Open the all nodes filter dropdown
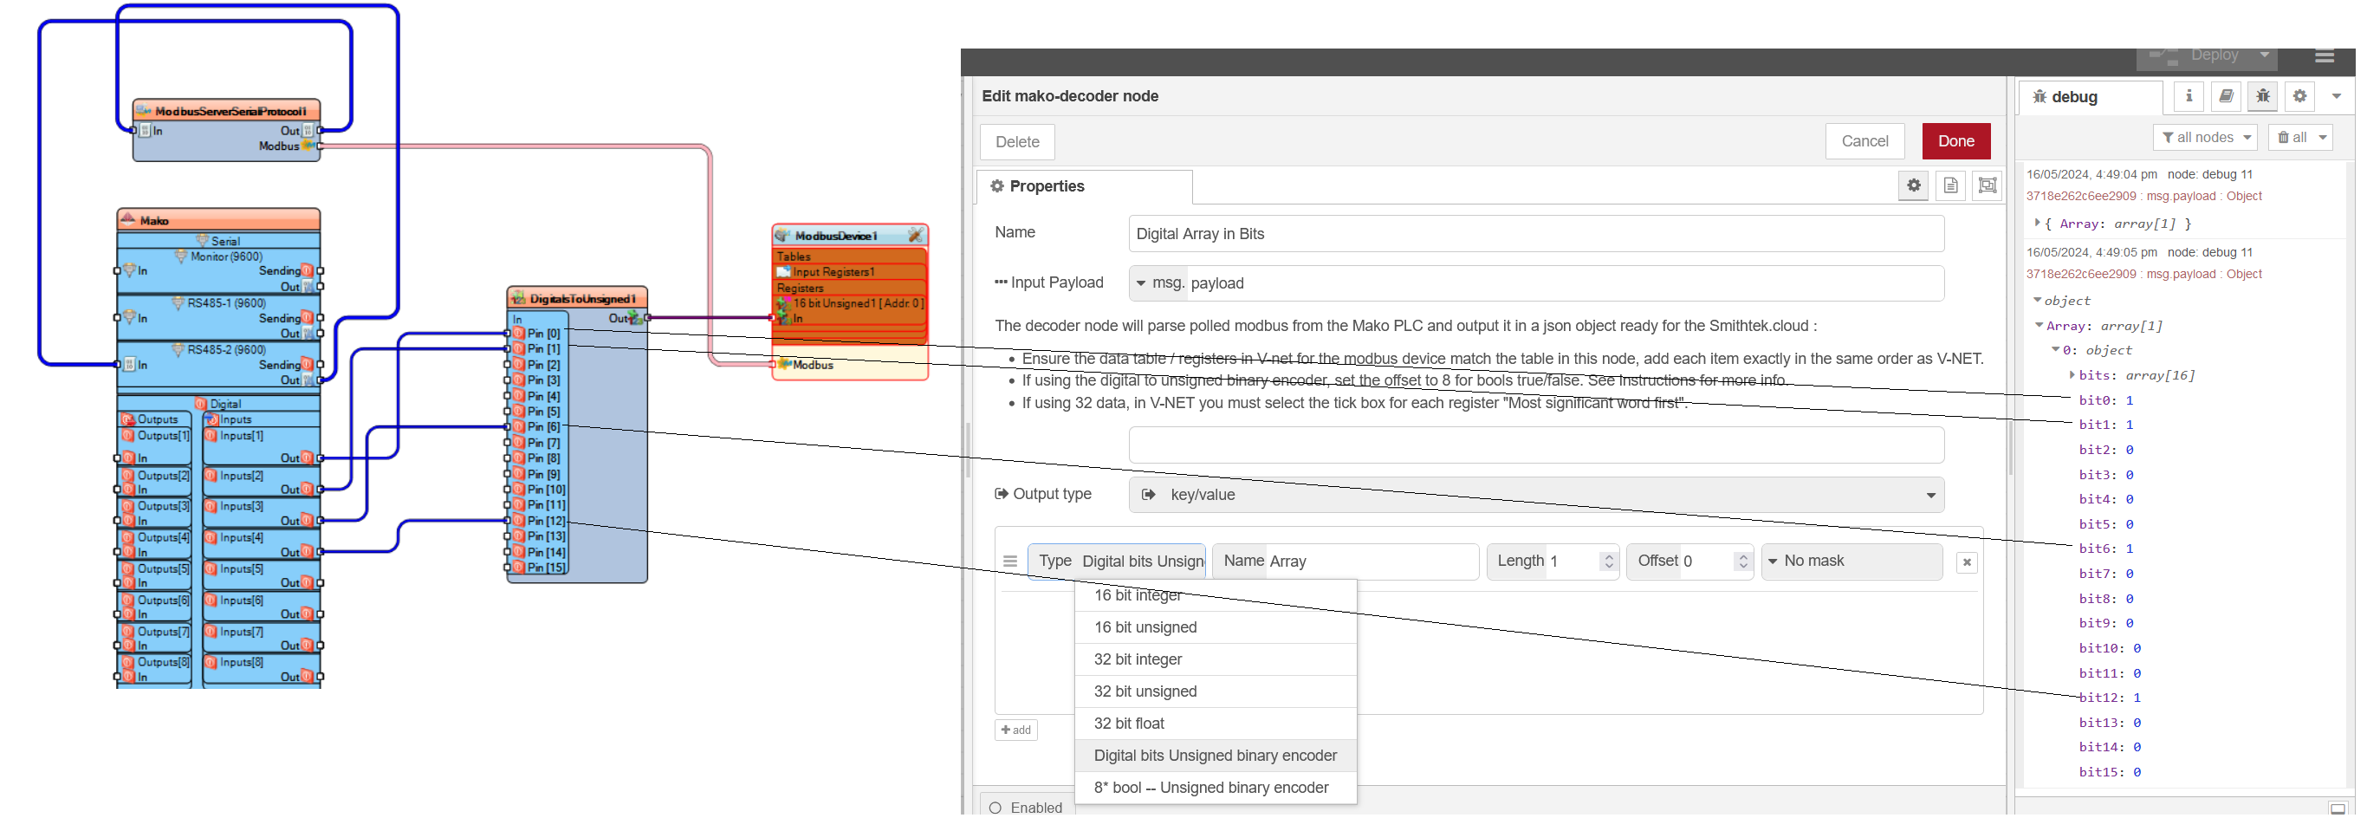This screenshot has width=2367, height=818. pyautogui.click(x=2204, y=138)
